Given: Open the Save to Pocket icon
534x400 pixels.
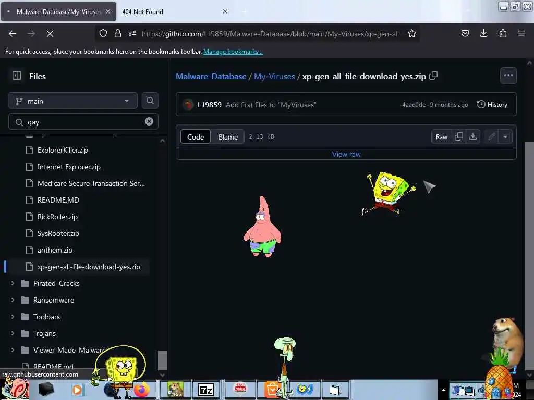Looking at the screenshot, I should [x=465, y=33].
